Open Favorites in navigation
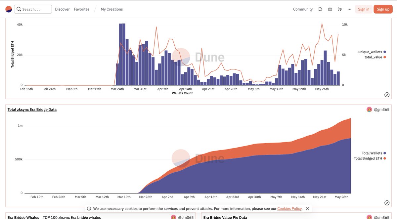 coord(82,9)
